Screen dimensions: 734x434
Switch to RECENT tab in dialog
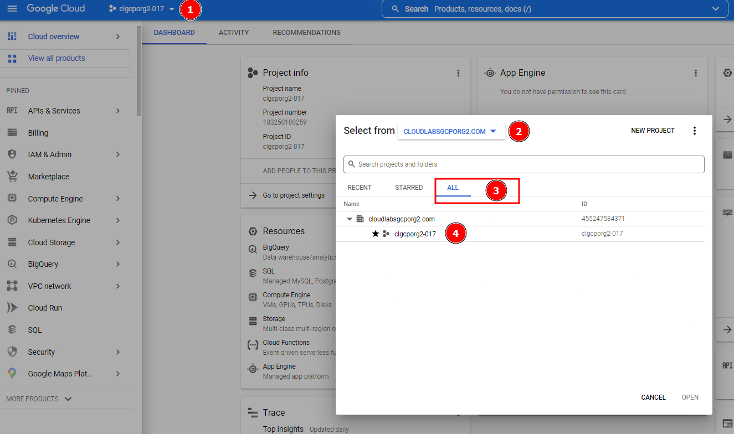point(360,188)
